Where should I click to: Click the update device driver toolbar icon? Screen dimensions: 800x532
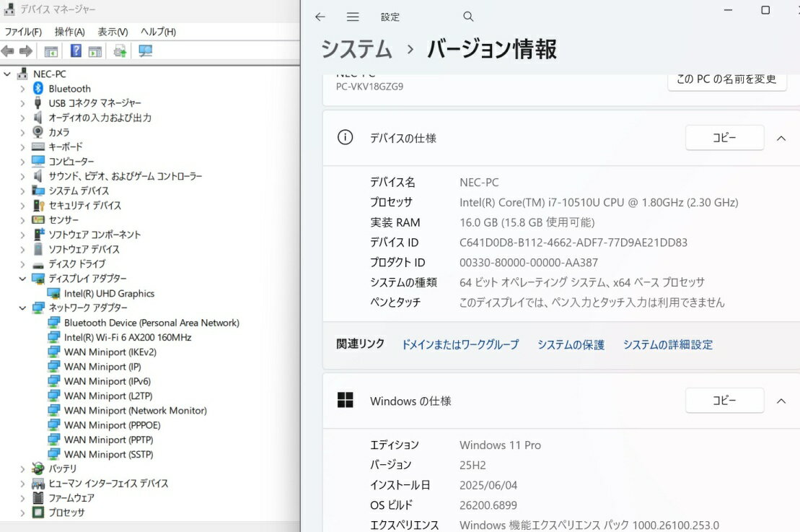[120, 51]
